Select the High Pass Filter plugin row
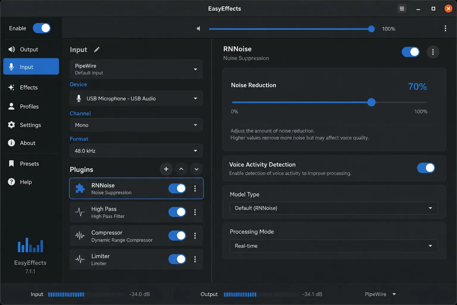This screenshot has width=457, height=305. click(x=136, y=212)
